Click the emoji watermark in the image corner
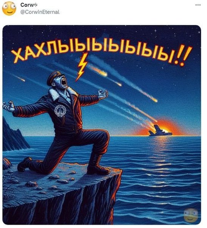Screen dimensions: 207x228 (191, 215)
